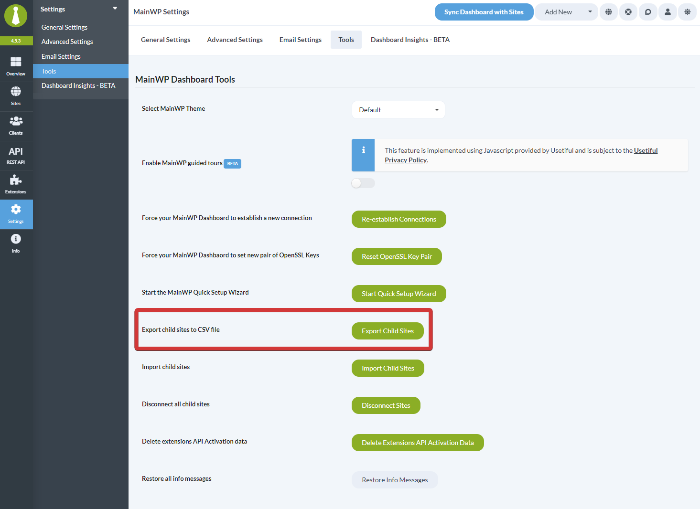Viewport: 700px width, 509px height.
Task: Open the Select MainWP Theme dropdown
Action: click(398, 110)
